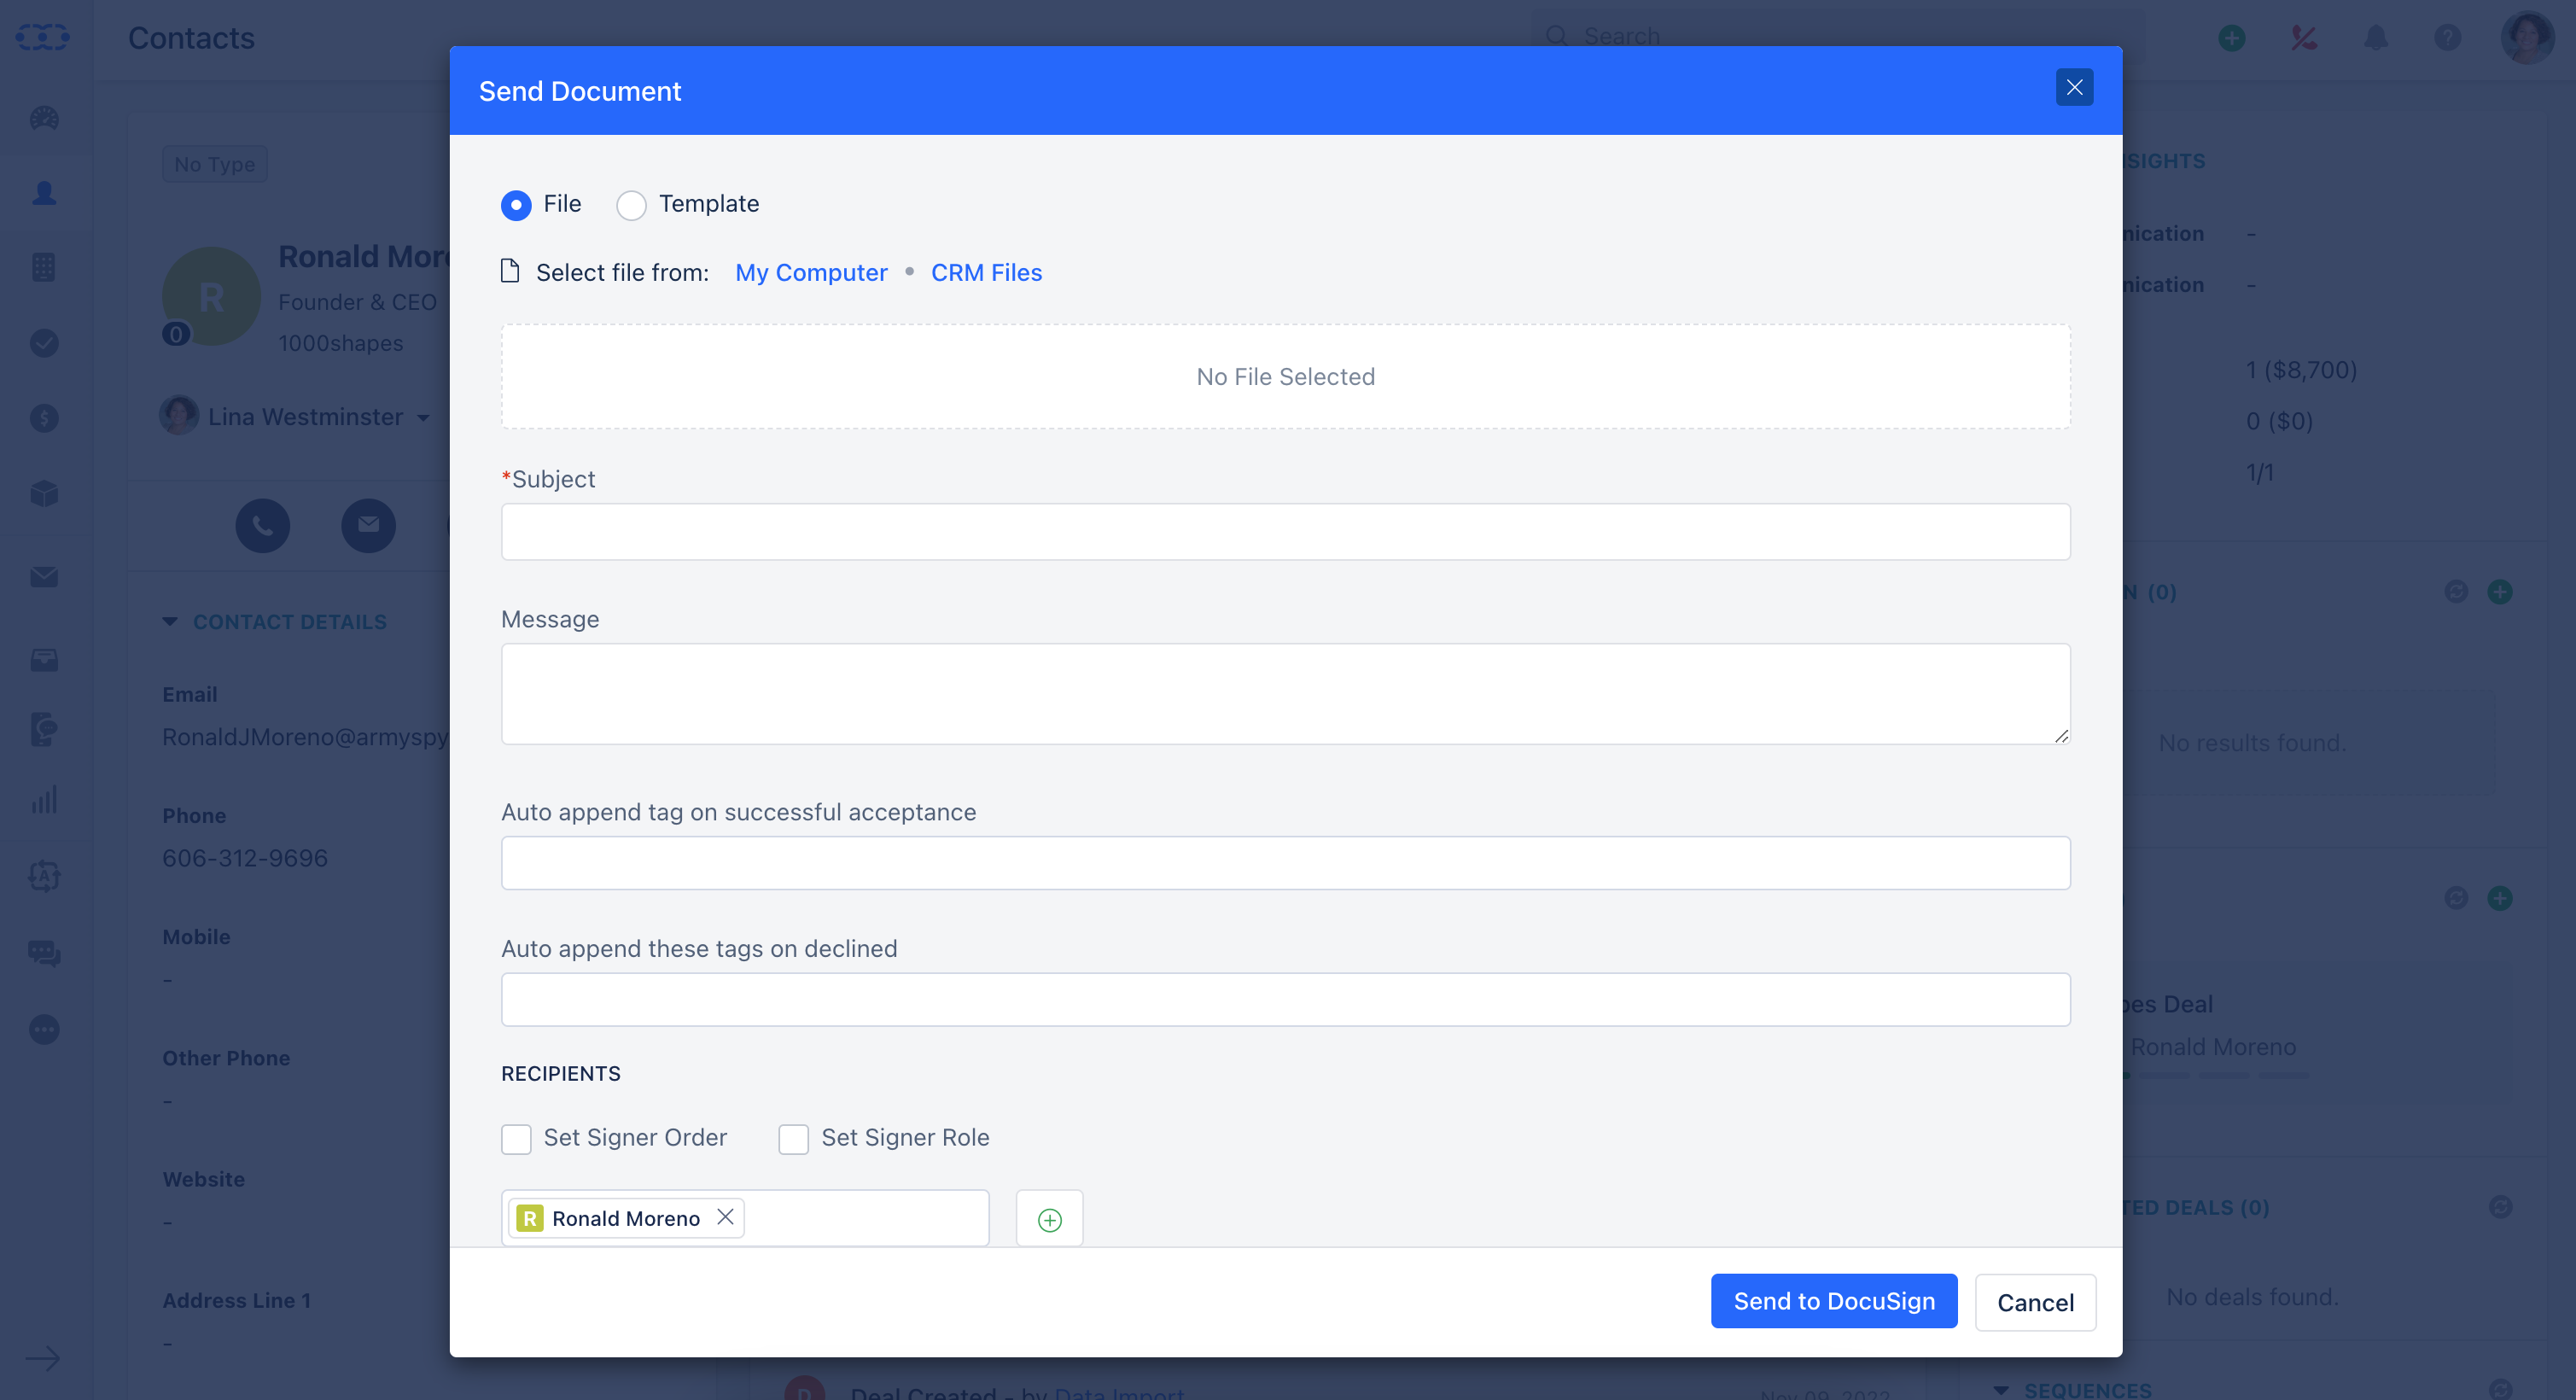The image size is (2576, 1400).
Task: Click the DocuSign send button
Action: (1833, 1300)
